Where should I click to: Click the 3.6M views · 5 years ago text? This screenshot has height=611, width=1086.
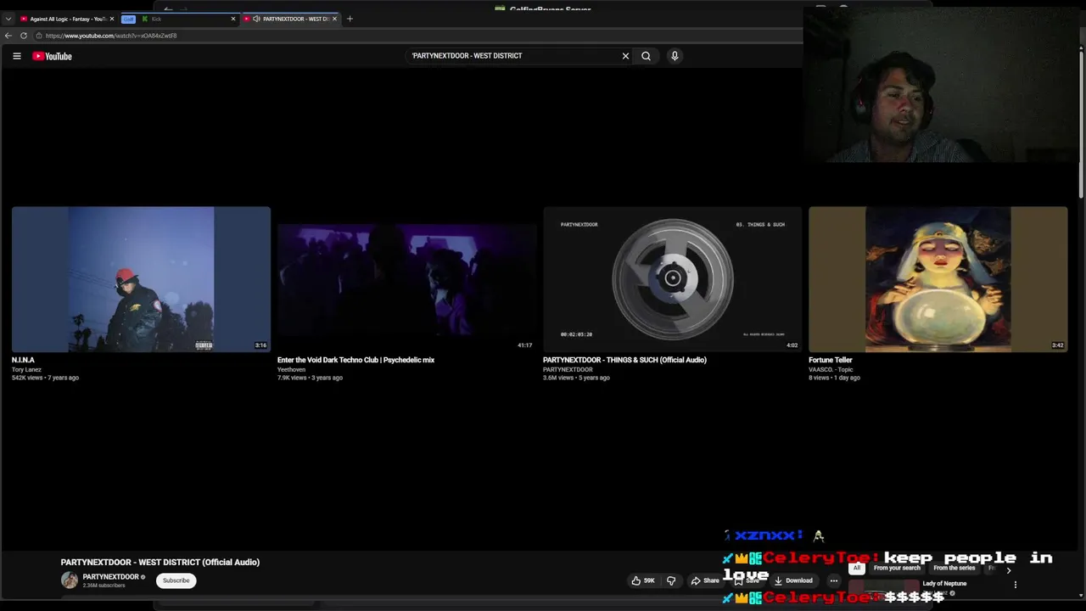pos(576,378)
